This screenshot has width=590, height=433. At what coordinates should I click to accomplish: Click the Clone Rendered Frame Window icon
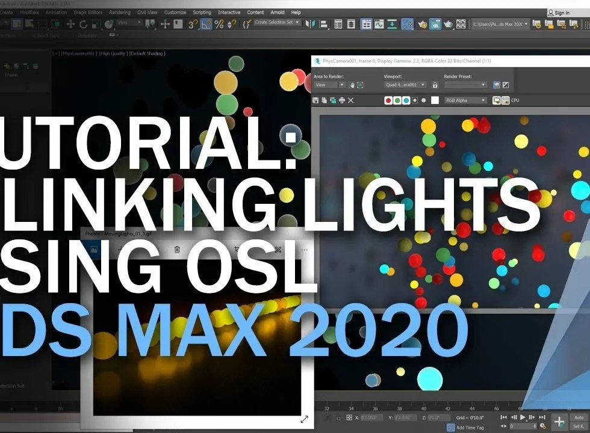click(333, 100)
